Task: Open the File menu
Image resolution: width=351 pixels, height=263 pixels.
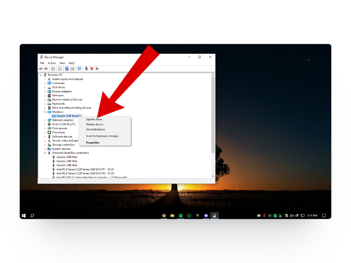Action: click(x=42, y=63)
